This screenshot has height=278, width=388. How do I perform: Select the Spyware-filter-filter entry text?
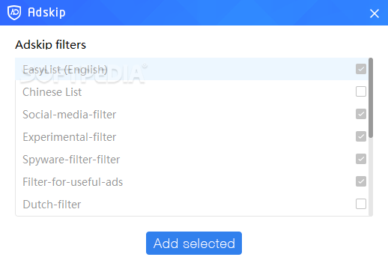pos(71,160)
